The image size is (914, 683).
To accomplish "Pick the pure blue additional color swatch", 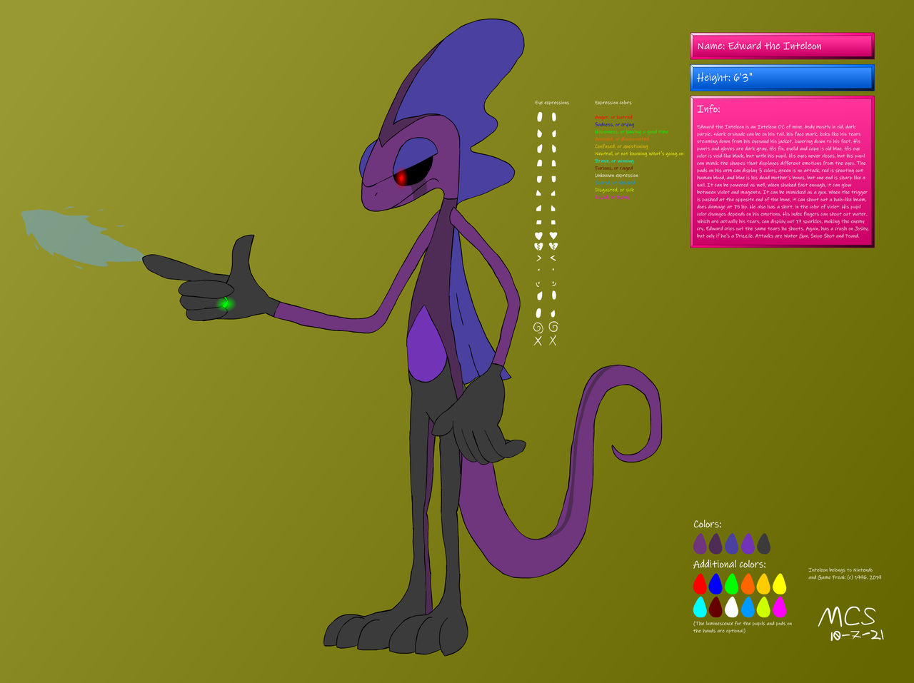I will [715, 584].
